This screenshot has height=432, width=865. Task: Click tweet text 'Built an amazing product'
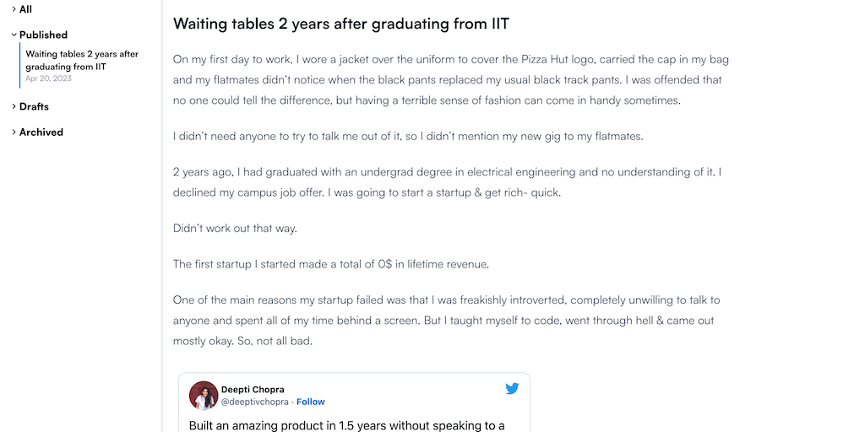click(x=346, y=425)
